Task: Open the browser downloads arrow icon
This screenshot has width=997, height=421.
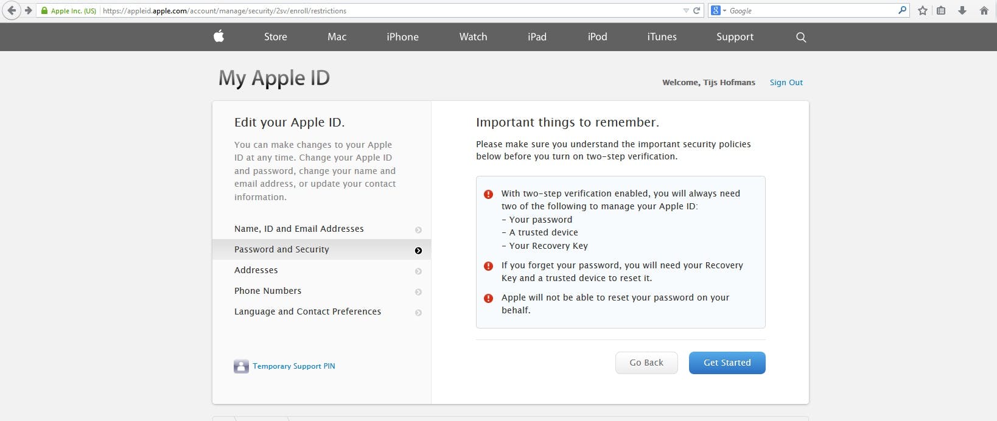Action: (x=962, y=10)
